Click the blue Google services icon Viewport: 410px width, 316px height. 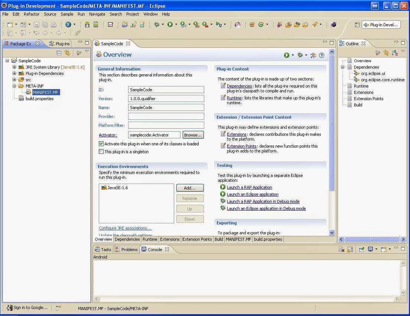pos(68,24)
